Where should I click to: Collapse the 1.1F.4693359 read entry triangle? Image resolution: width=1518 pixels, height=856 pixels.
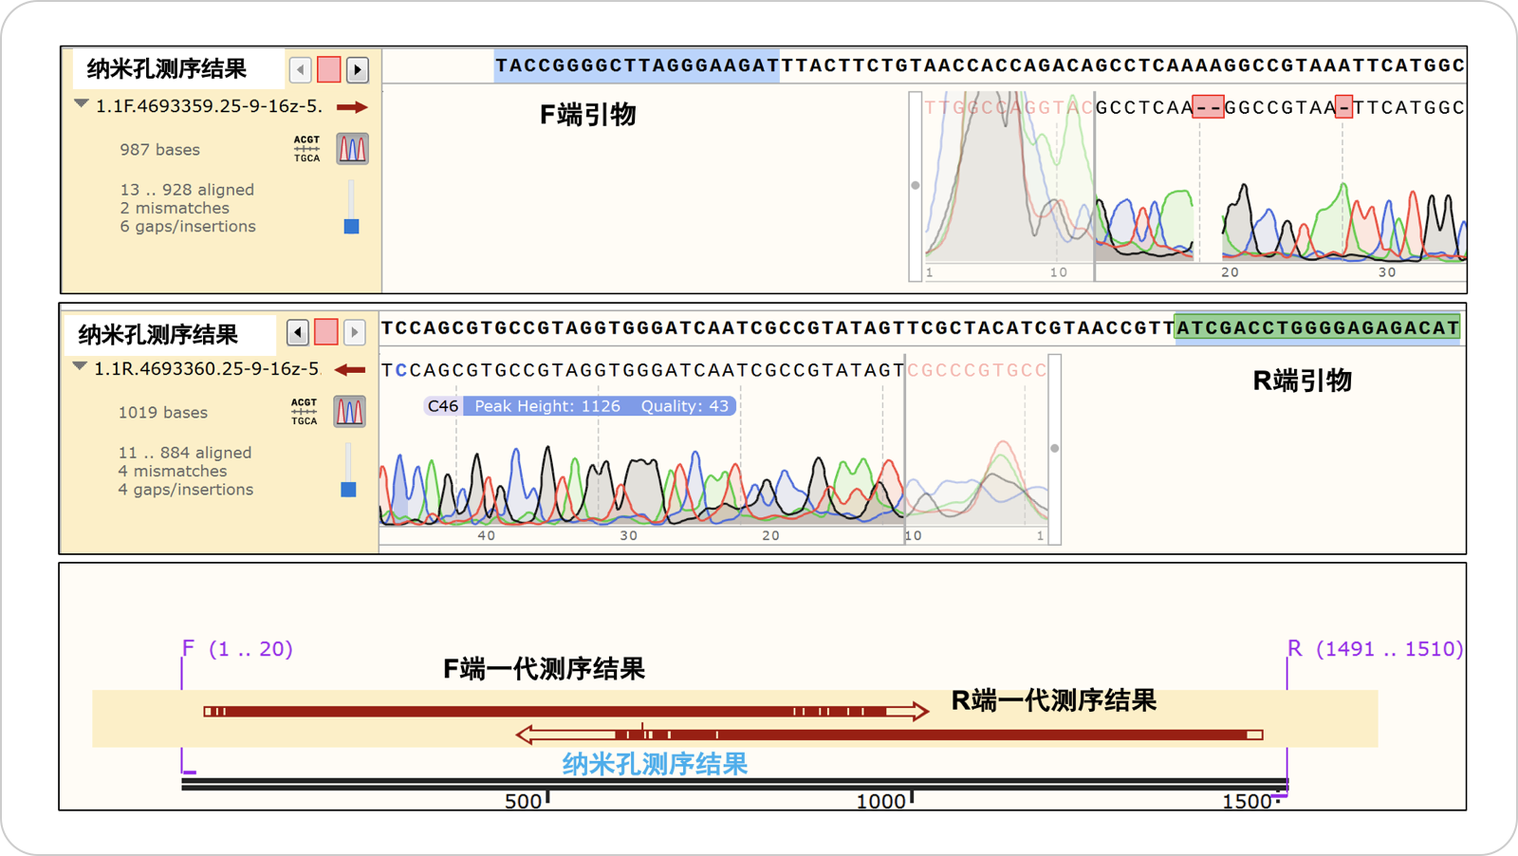82,104
